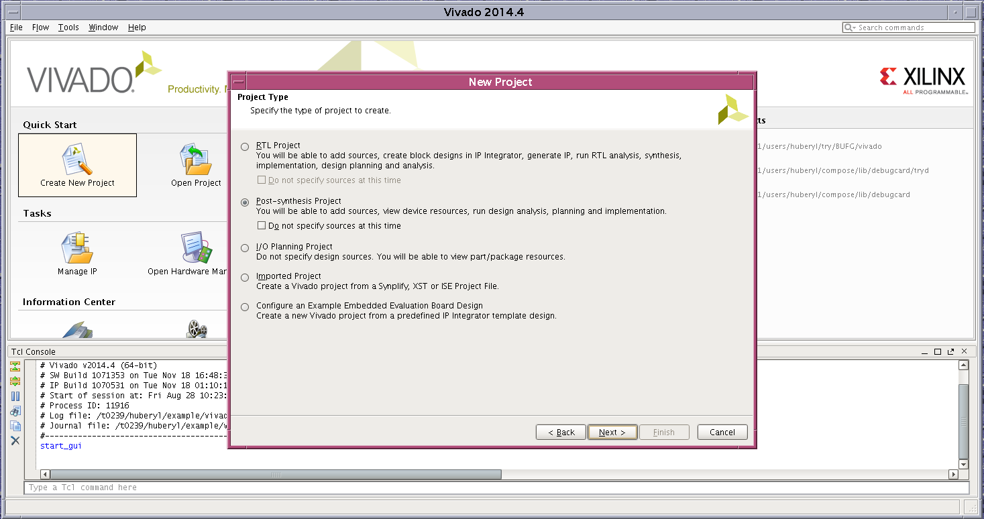Open the Tools menu

68,27
